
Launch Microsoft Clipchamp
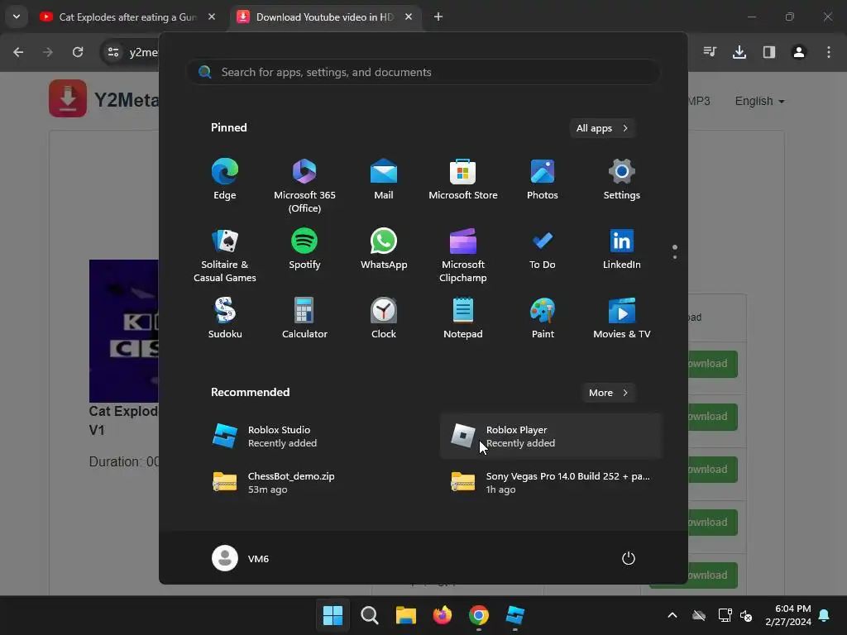(463, 255)
